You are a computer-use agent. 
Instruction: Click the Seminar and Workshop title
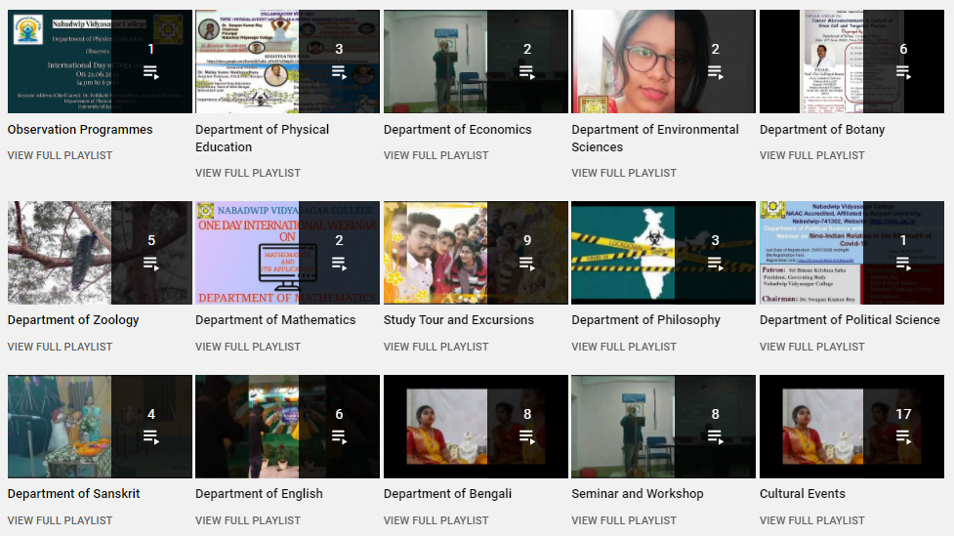pos(637,493)
